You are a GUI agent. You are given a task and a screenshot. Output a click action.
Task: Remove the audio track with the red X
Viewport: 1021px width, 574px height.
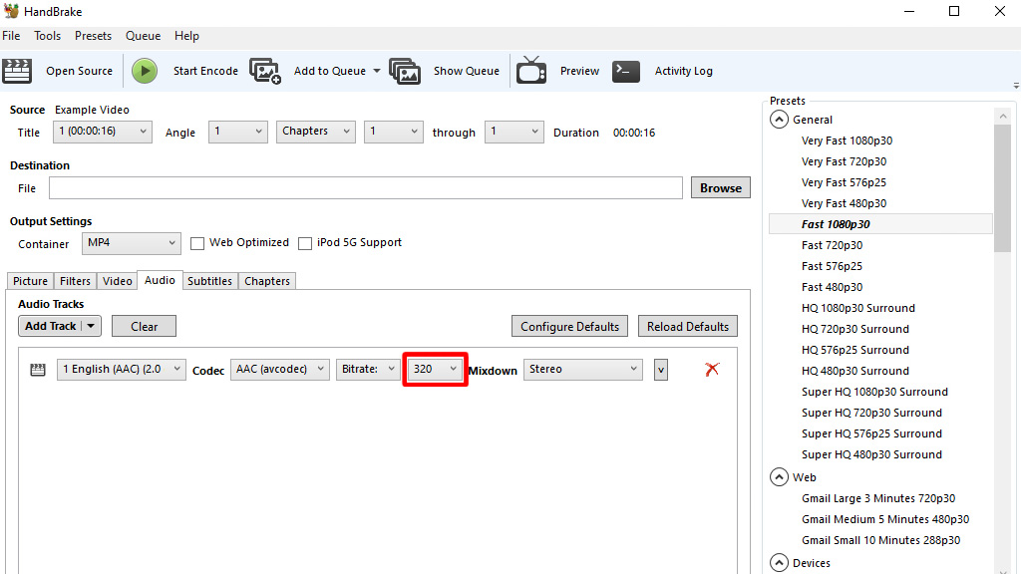pos(712,369)
